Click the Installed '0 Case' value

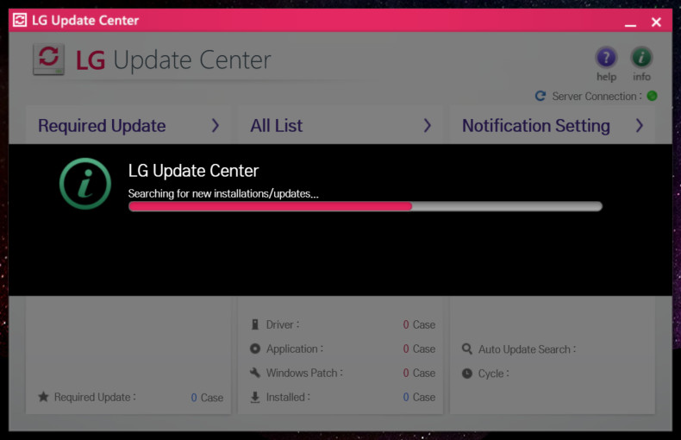(419, 397)
